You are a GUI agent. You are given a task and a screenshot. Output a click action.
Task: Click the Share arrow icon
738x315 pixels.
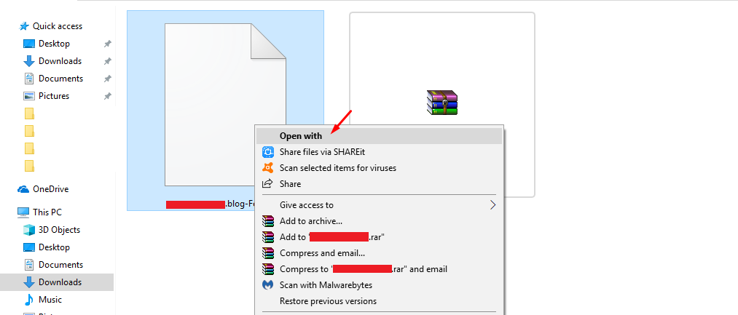[x=268, y=184]
